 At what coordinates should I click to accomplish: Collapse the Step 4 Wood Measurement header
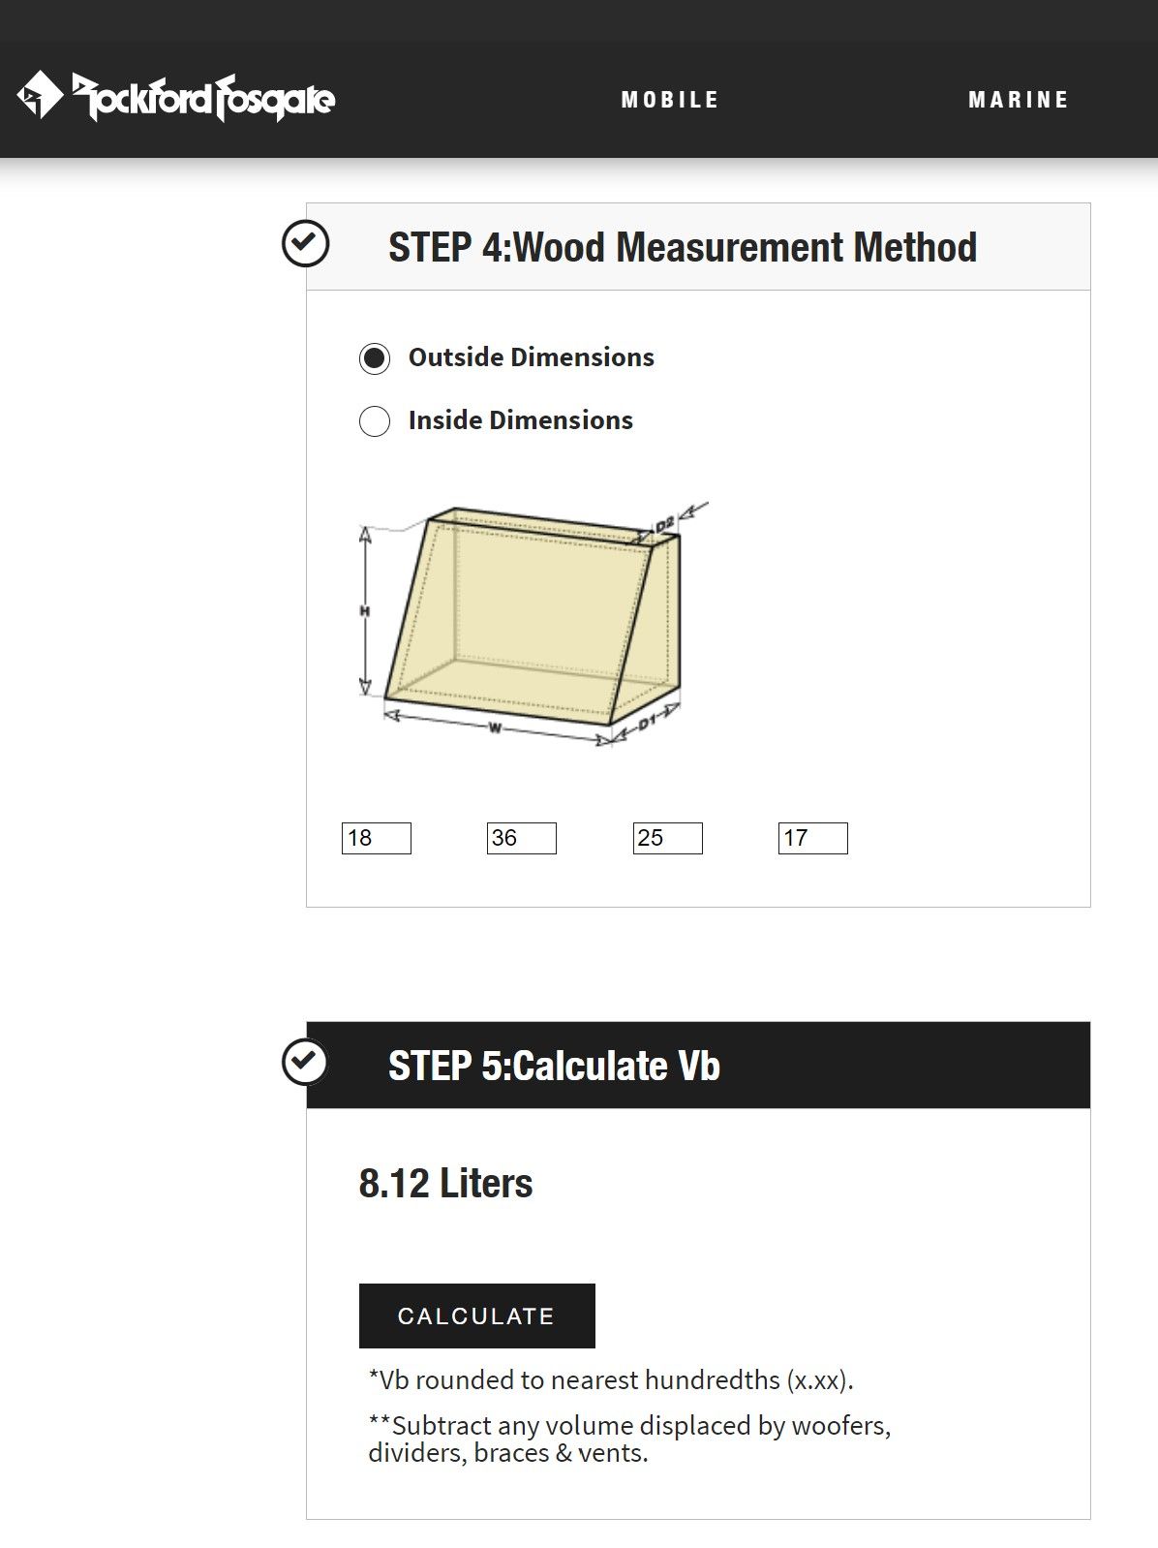[698, 247]
